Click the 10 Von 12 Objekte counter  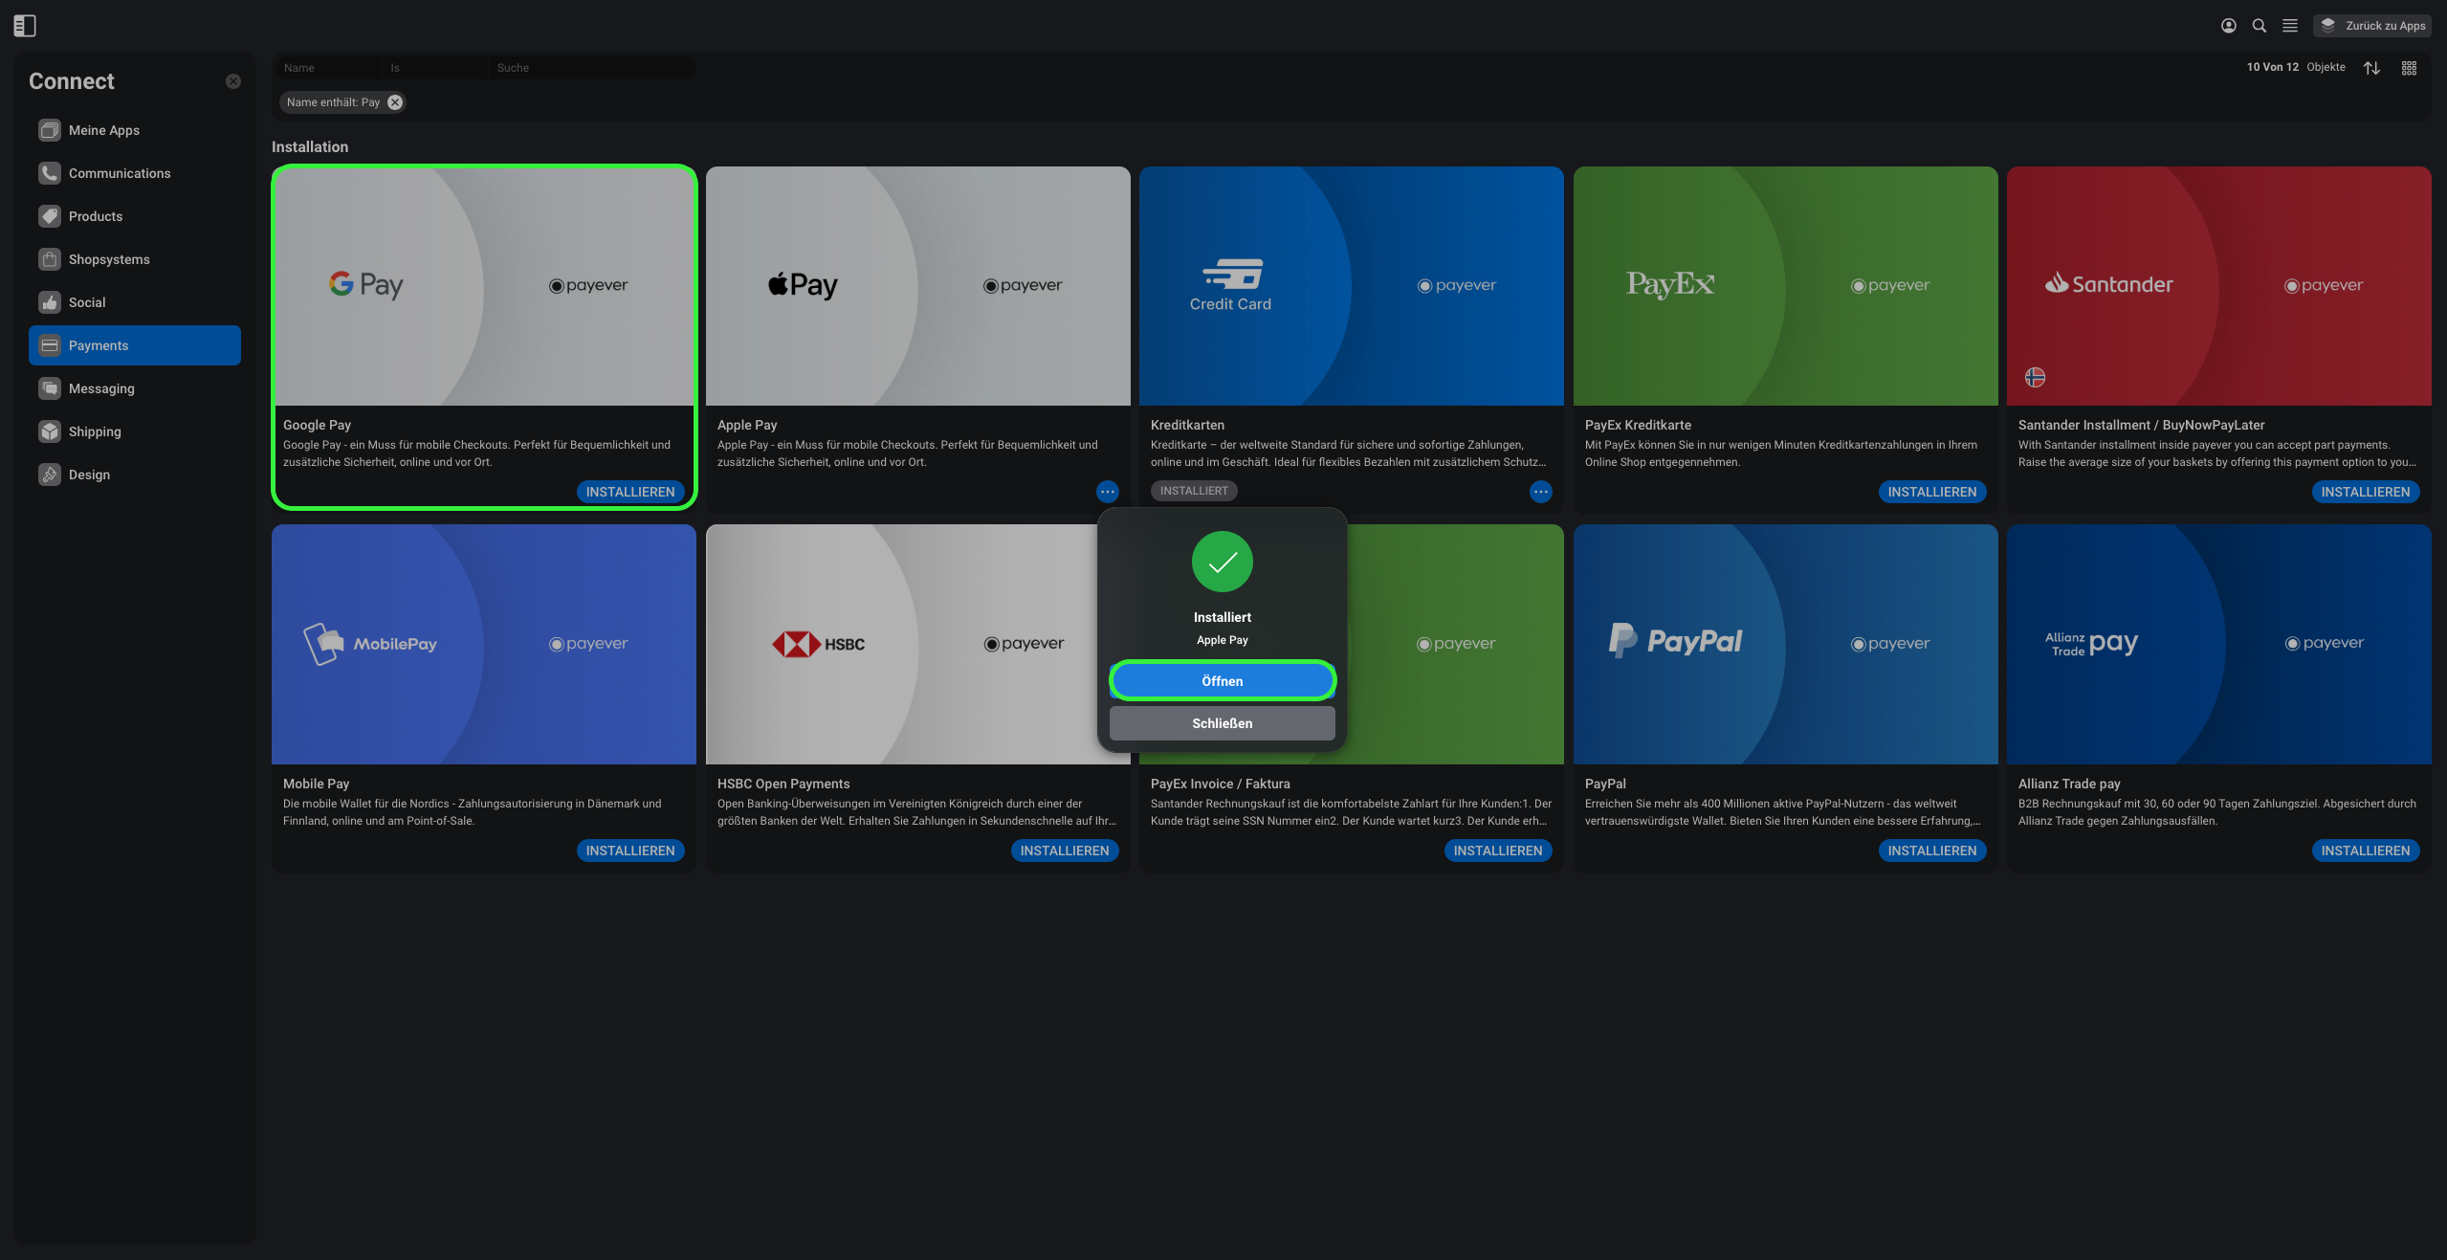click(2296, 67)
